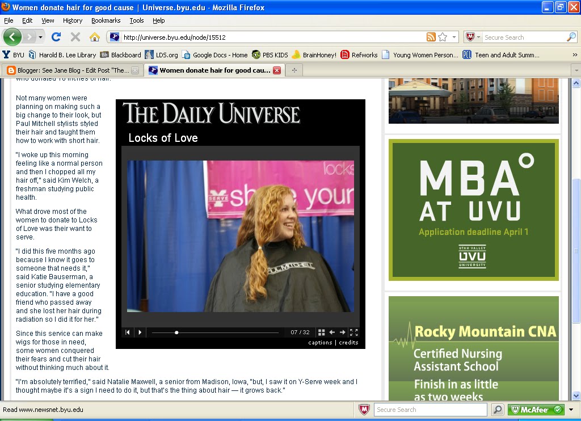Open the Help menu
Image resolution: width=581 pixels, height=421 pixels.
pyautogui.click(x=159, y=20)
